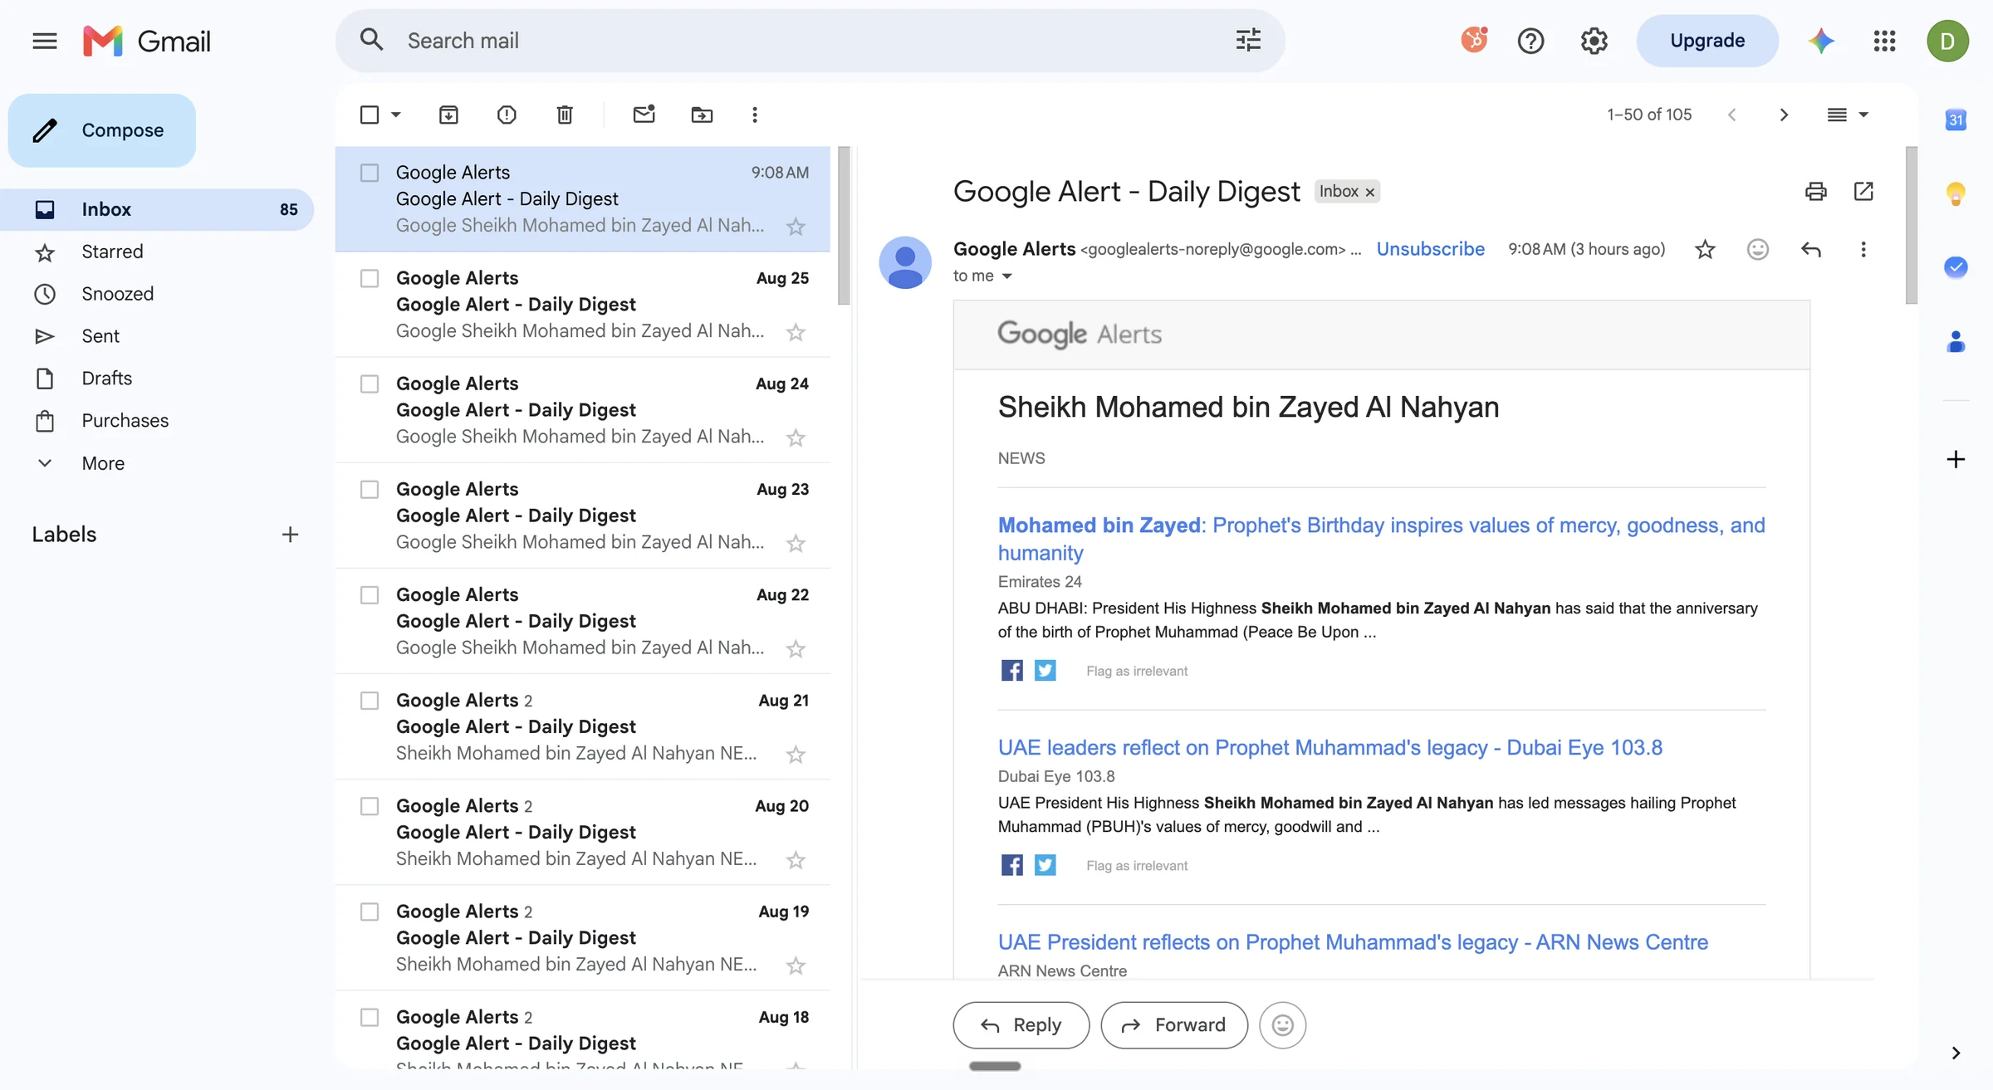Share first article on Twitter
Viewport: 1993px width, 1090px height.
pos(1045,670)
